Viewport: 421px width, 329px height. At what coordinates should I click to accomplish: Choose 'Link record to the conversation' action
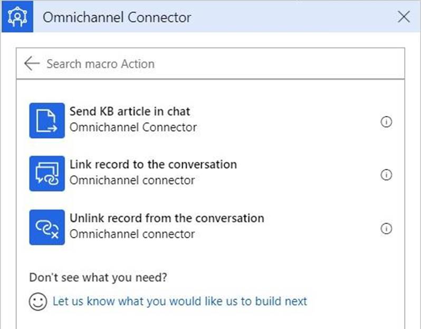point(153,164)
